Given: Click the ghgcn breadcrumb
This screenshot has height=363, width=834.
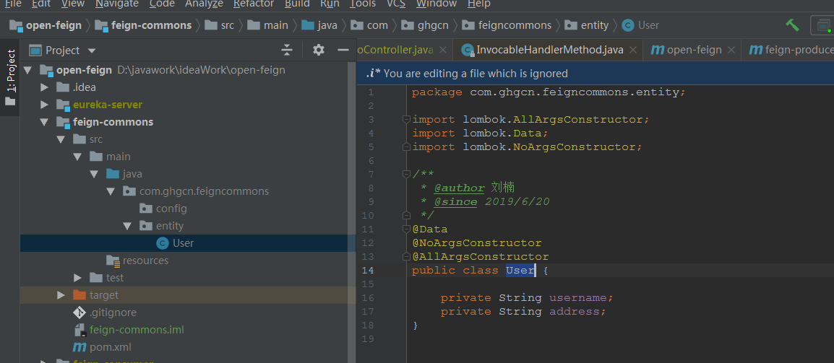Looking at the screenshot, I should pos(425,25).
